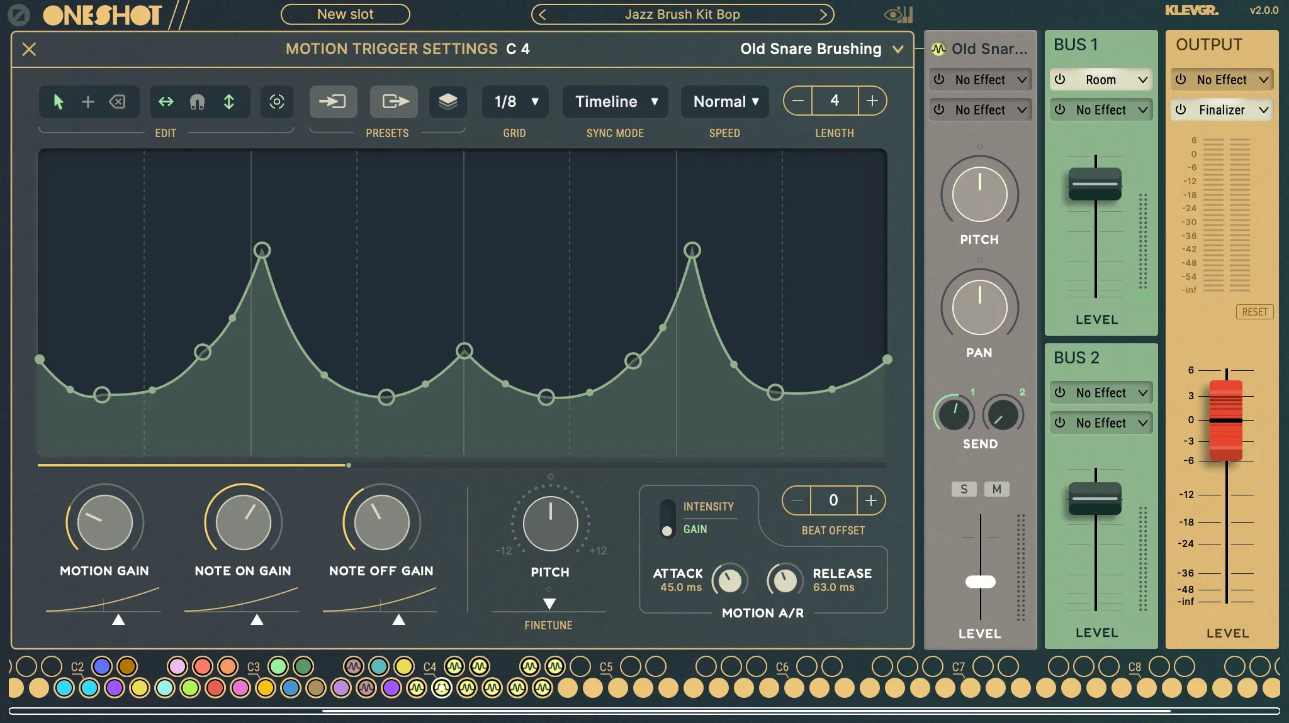Enable power for Bus 1 Room effect

[1061, 80]
